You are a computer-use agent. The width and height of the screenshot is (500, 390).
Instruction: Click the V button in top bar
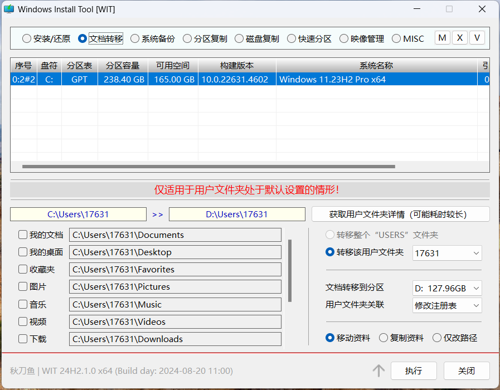pyautogui.click(x=477, y=38)
